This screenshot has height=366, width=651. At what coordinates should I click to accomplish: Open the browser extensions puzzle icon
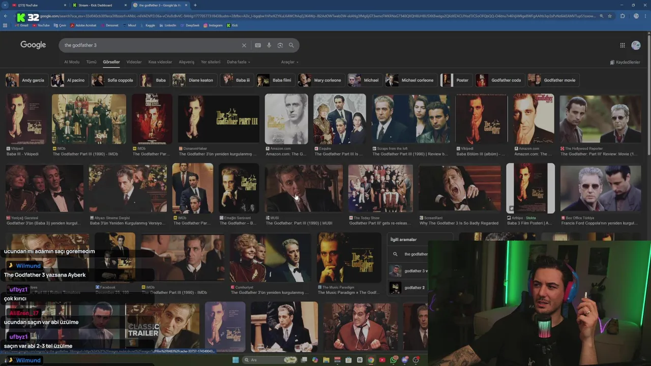click(623, 16)
